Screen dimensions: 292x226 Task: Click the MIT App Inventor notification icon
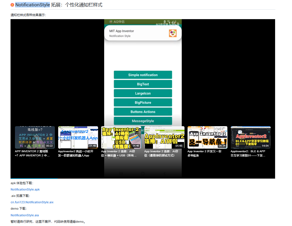click(x=173, y=33)
